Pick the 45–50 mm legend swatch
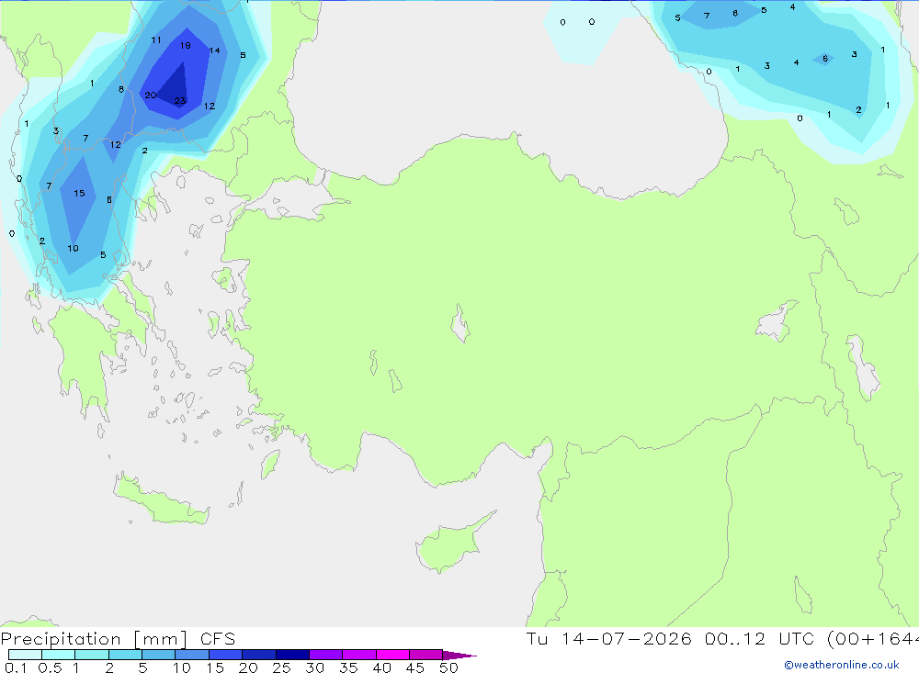 point(425,655)
